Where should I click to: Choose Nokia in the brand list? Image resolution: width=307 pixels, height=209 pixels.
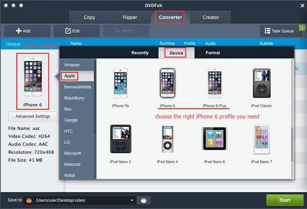click(77, 176)
